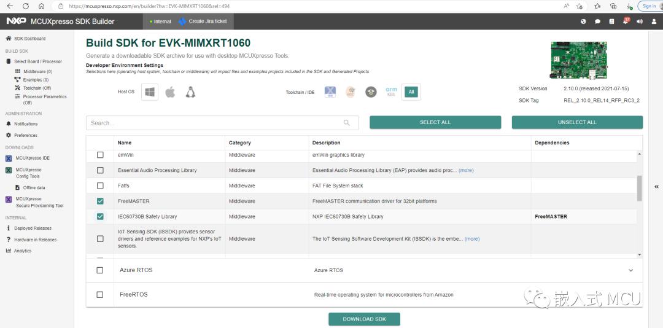Check the FreeRTOS checkbox

point(100,295)
